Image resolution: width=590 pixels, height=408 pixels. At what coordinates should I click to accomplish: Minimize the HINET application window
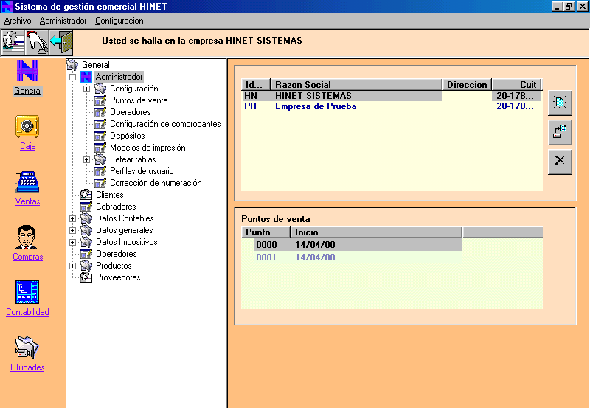tap(557, 7)
